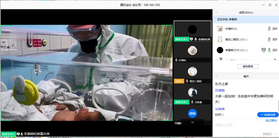The image size is (279, 138).
Task: Click 李曼婷's screen sharing icon in member list
Action: [264, 50]
